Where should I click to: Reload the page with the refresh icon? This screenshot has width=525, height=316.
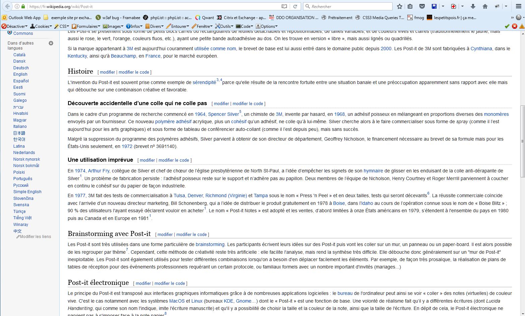pyautogui.click(x=295, y=6)
